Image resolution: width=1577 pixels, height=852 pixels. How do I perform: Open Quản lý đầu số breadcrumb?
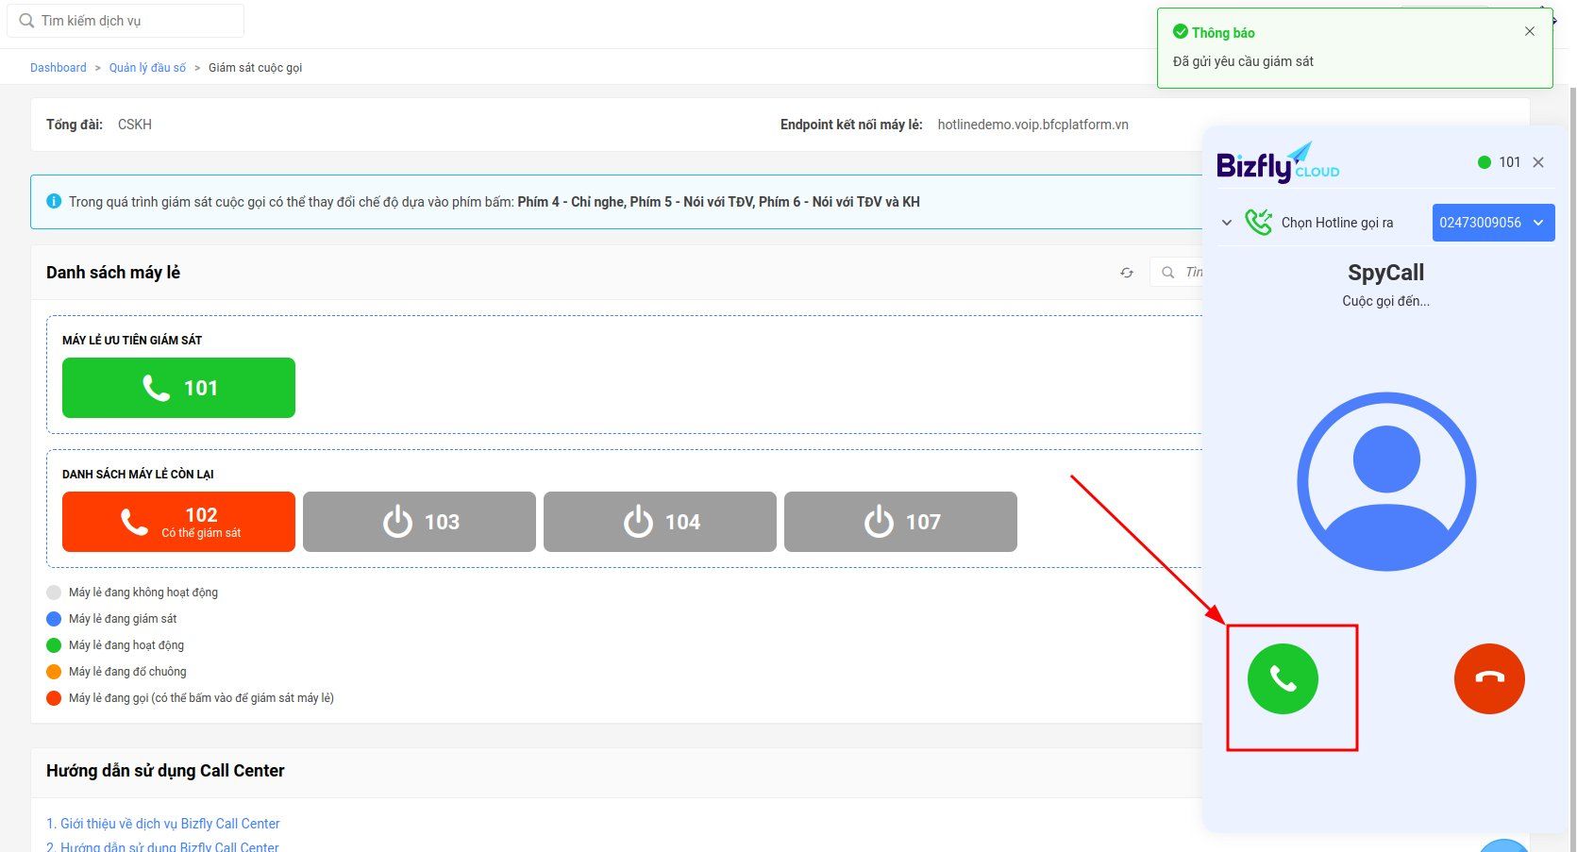(147, 68)
